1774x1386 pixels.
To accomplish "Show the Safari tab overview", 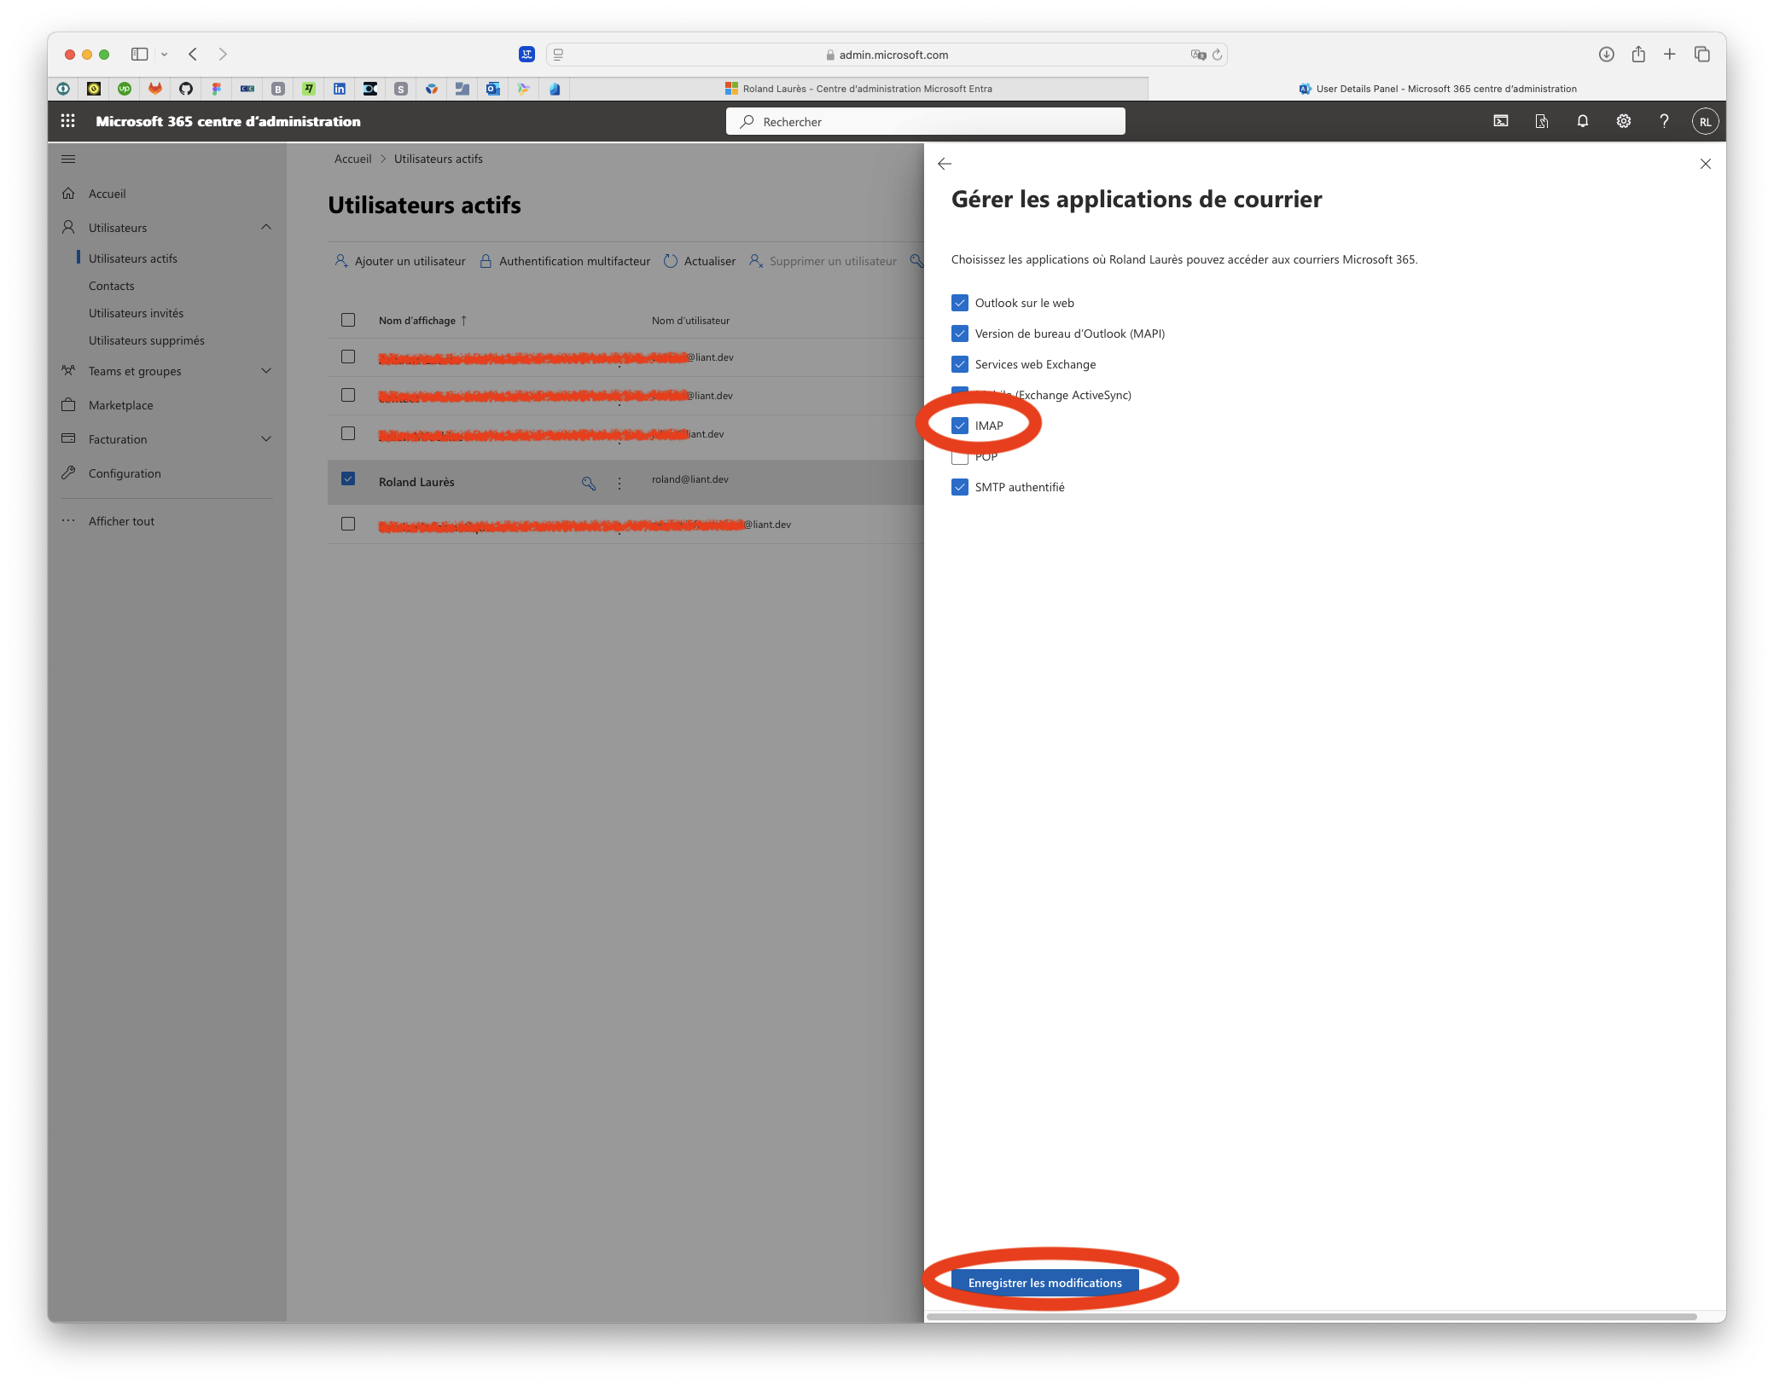I will (x=1701, y=54).
